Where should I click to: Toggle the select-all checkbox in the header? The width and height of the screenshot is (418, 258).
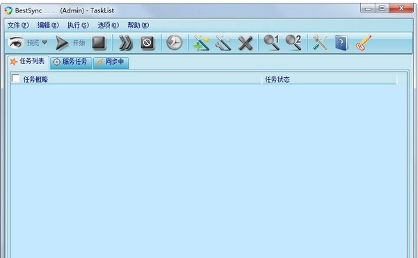[16, 79]
